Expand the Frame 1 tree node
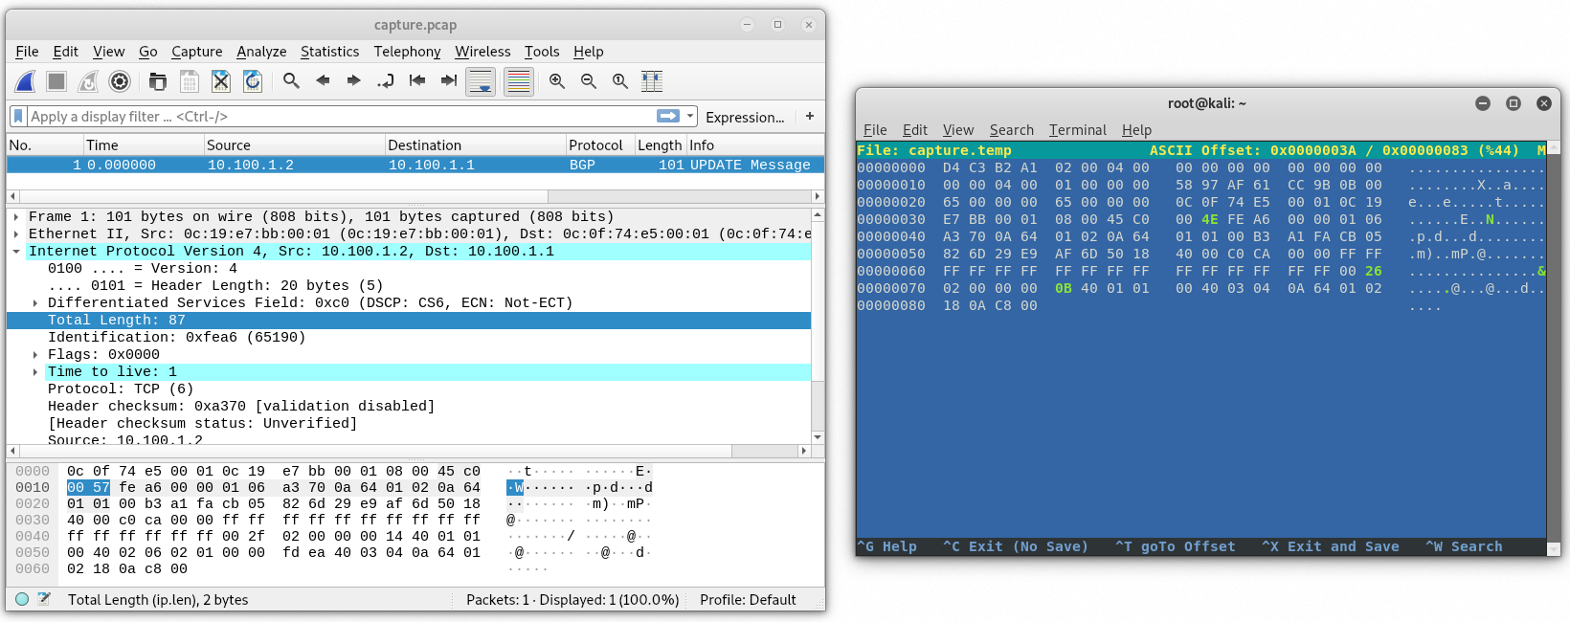This screenshot has width=1570, height=622. [16, 217]
